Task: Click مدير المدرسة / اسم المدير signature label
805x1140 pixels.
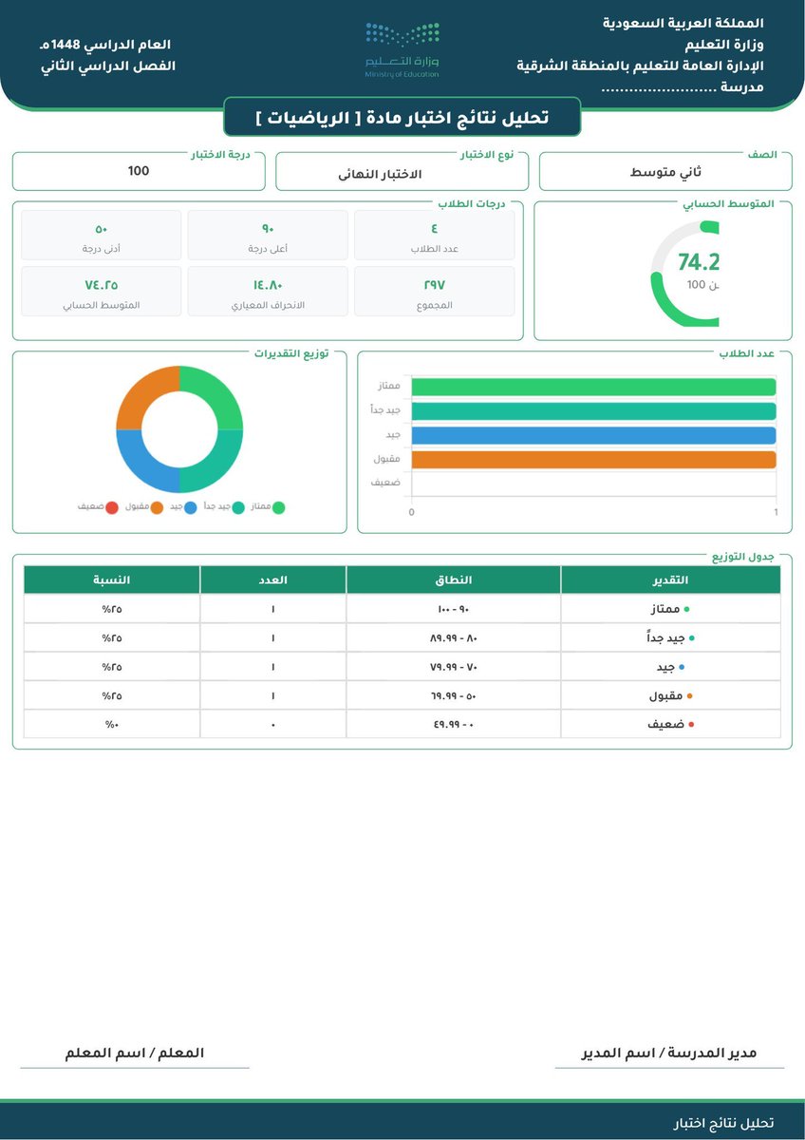Action: point(669,1054)
